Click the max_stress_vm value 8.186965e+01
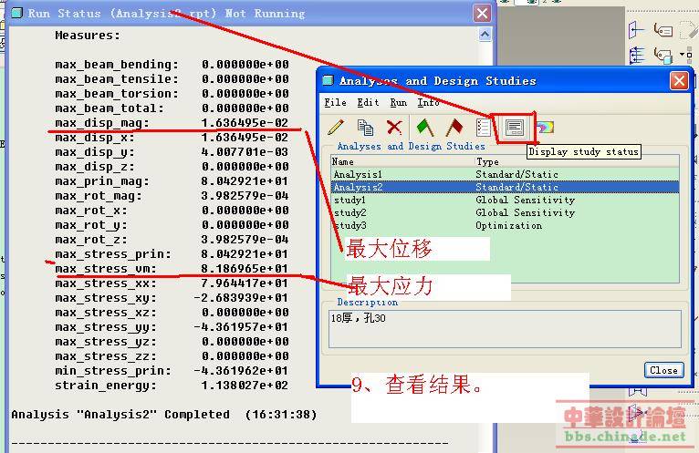The height and width of the screenshot is (453, 699). 245,269
